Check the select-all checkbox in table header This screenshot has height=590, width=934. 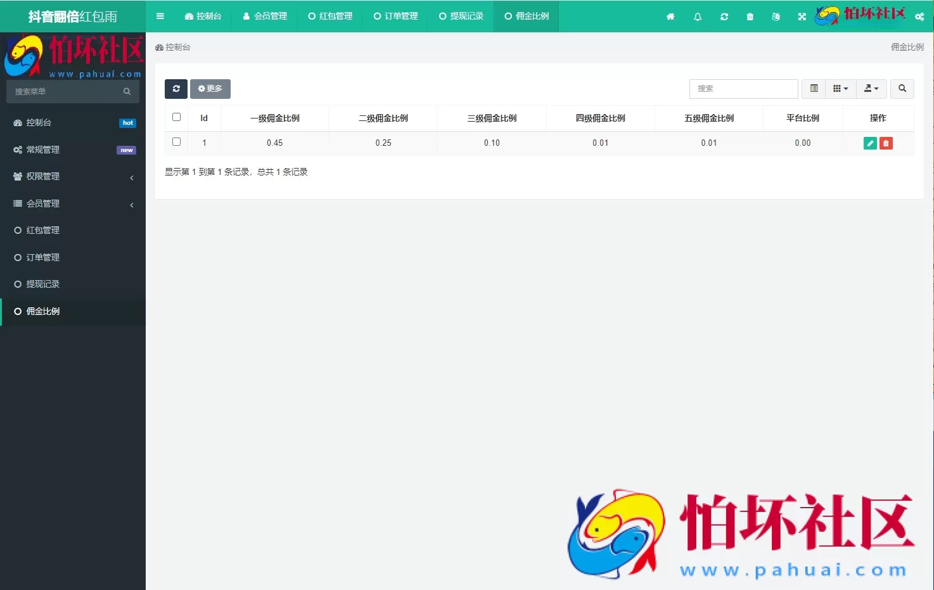(177, 117)
